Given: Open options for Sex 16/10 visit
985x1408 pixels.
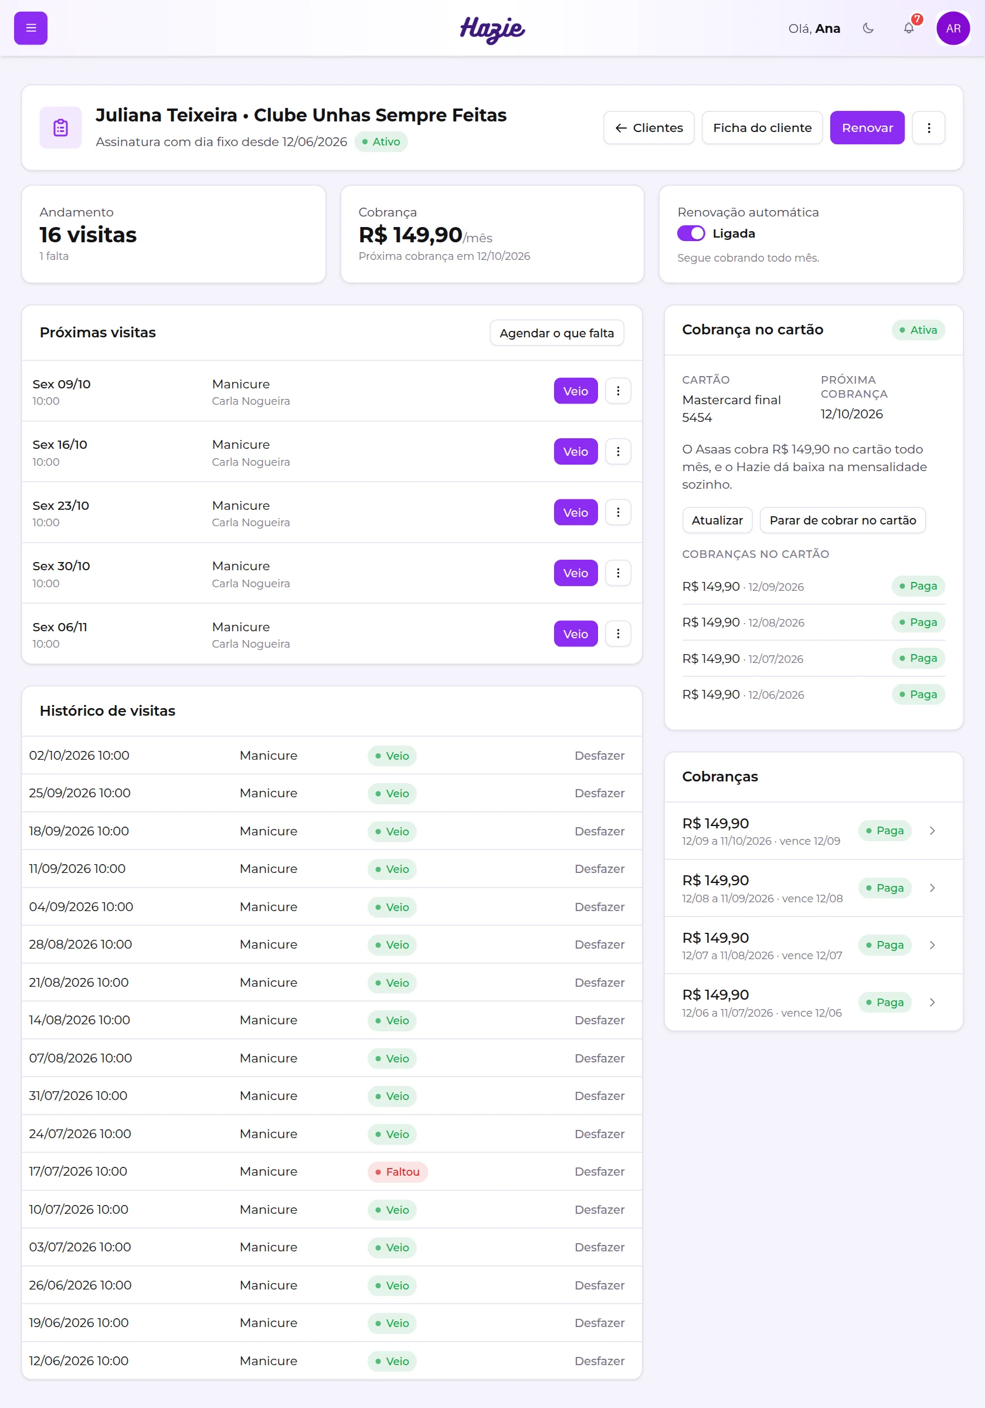Looking at the screenshot, I should coord(618,451).
